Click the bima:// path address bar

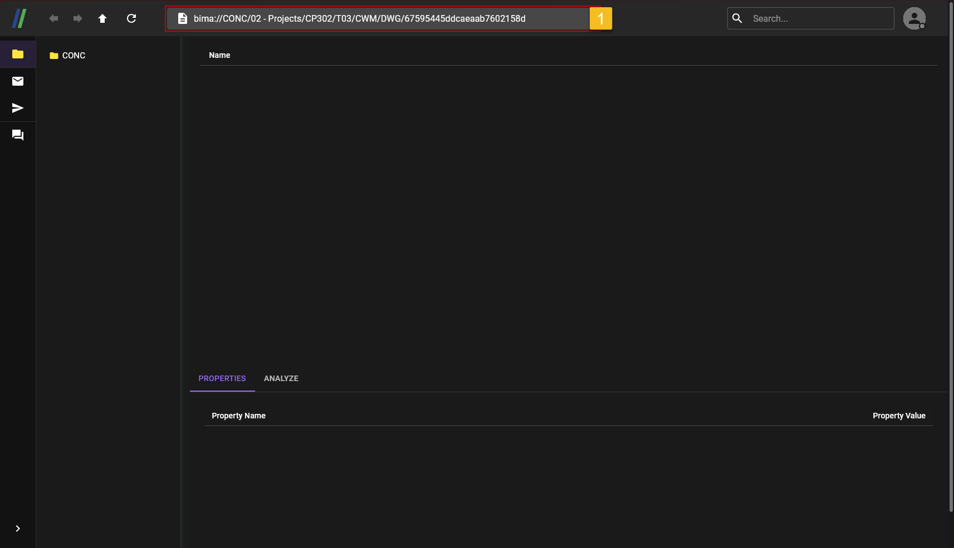click(379, 18)
